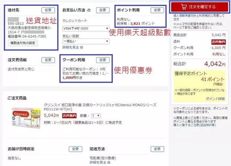
Task: Click 変更 button for ポイント利用
Action: pos(157,10)
